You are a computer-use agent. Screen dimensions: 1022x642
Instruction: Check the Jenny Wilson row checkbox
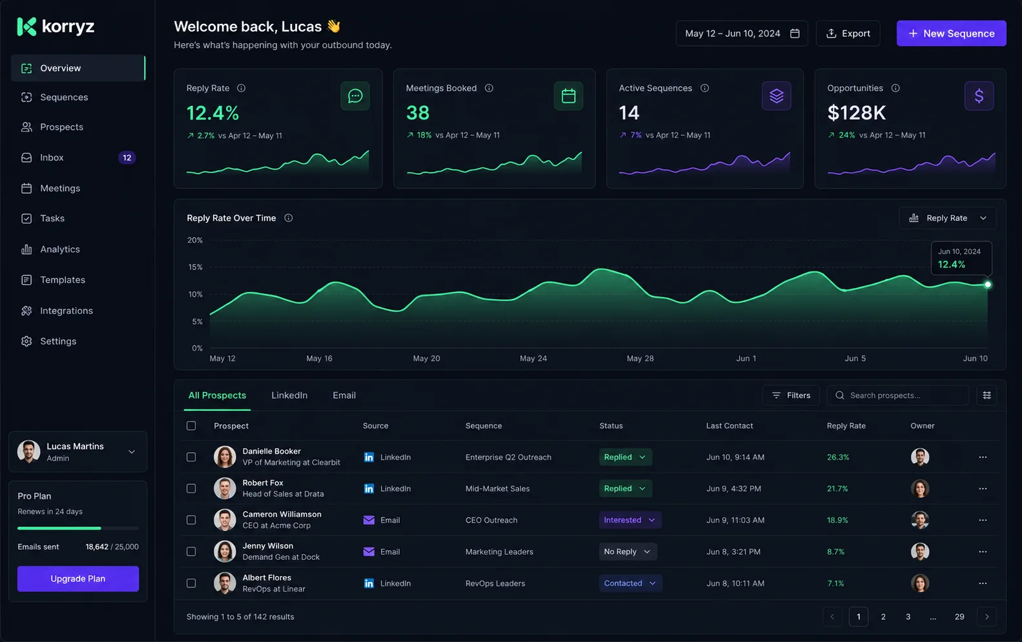(191, 552)
